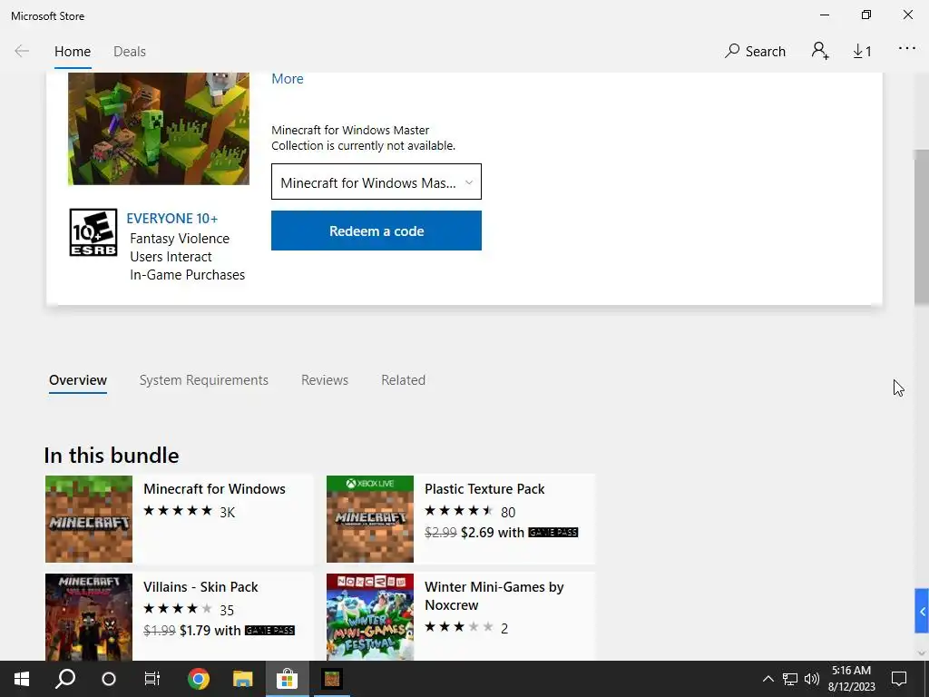Go back with the back arrow
Screen dimensions: 929x697
point(22,51)
